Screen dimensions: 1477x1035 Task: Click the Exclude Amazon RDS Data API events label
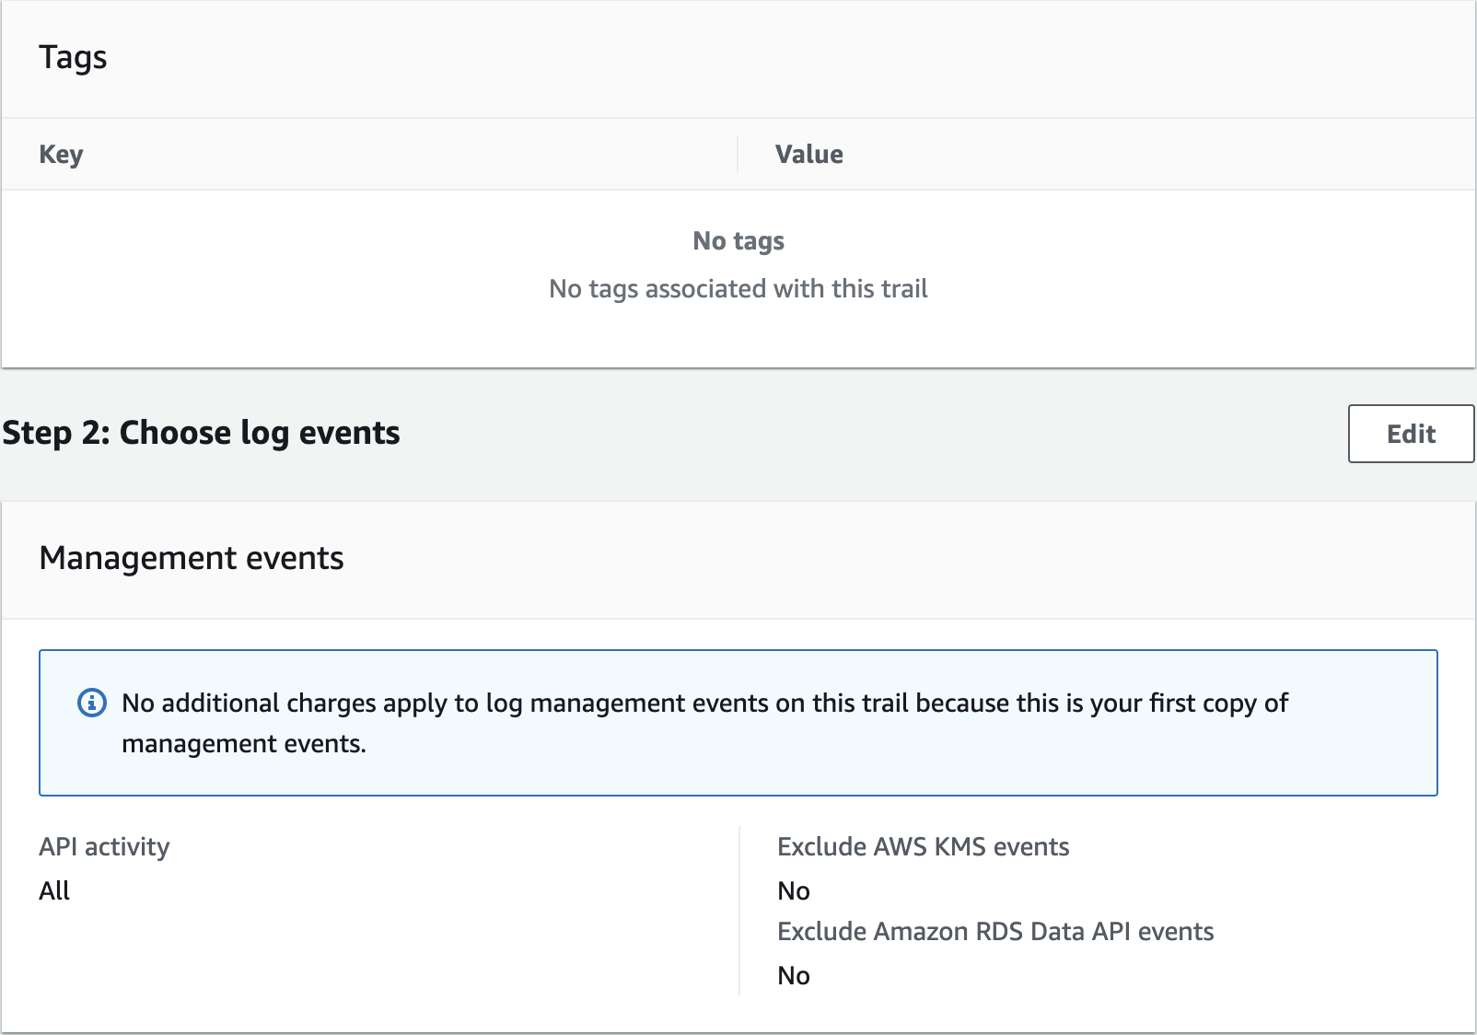tap(995, 932)
